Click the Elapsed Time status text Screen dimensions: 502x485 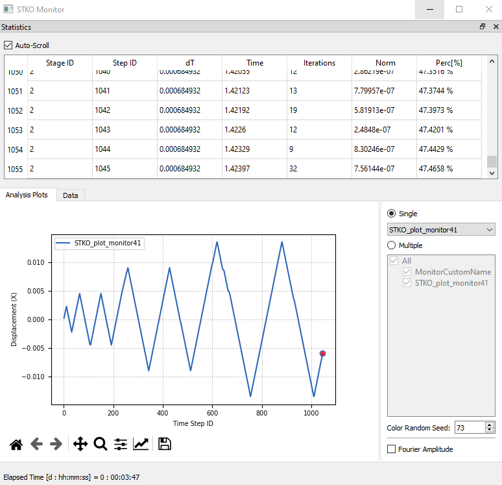[71, 477]
